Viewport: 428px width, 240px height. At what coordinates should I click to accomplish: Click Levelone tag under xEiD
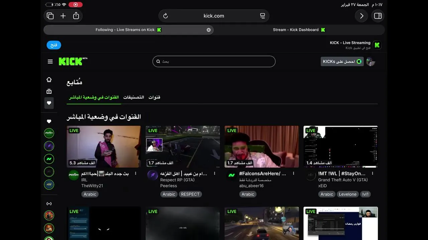(348, 194)
